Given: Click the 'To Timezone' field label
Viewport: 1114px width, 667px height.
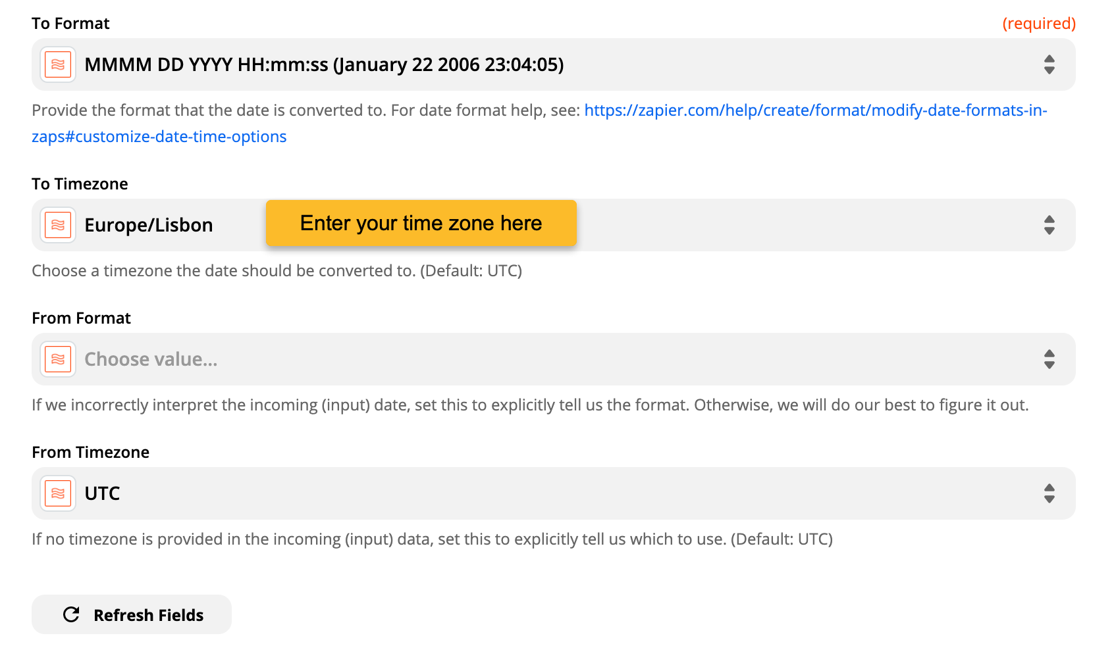Looking at the screenshot, I should click(80, 184).
